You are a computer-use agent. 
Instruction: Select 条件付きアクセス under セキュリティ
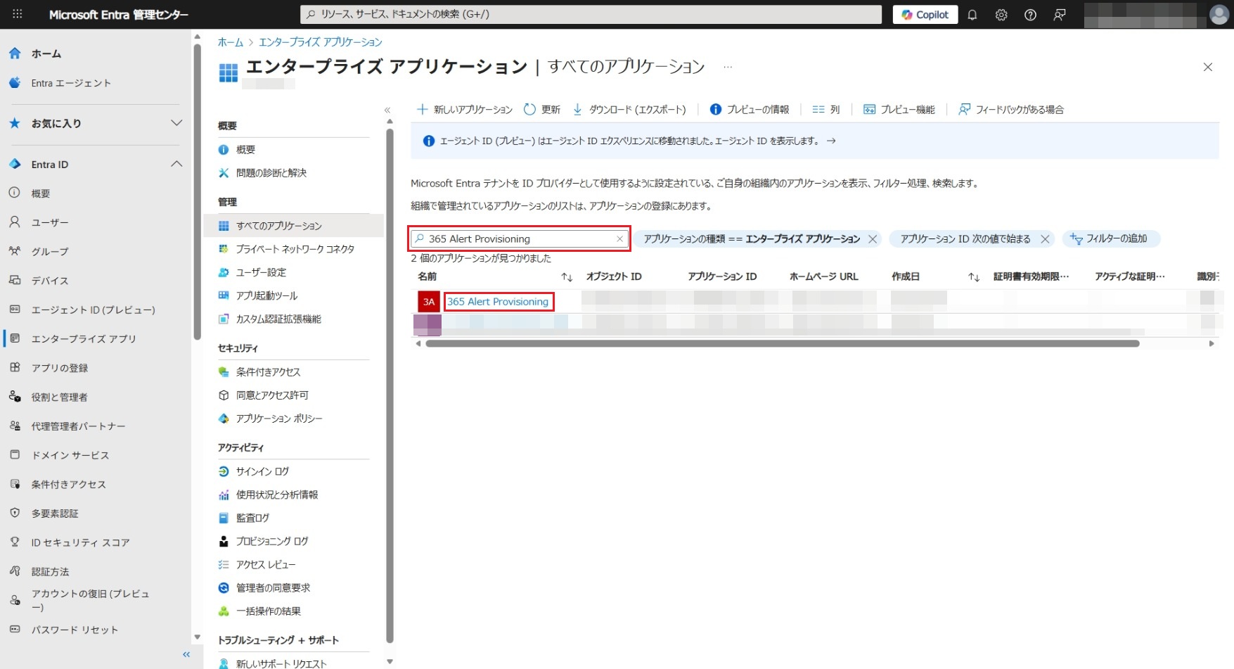268,371
